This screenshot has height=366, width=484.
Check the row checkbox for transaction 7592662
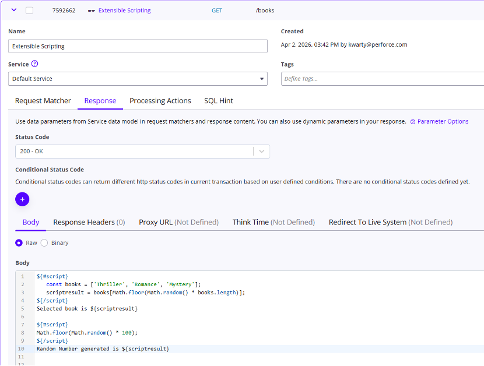coord(30,10)
